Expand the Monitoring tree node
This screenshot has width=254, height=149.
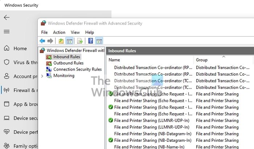[x=42, y=76]
